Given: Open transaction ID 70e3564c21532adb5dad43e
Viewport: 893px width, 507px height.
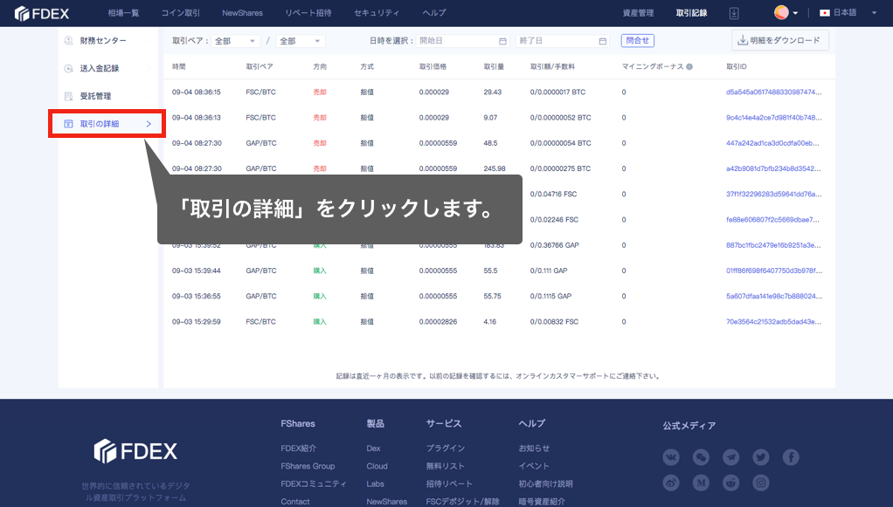Looking at the screenshot, I should point(773,322).
